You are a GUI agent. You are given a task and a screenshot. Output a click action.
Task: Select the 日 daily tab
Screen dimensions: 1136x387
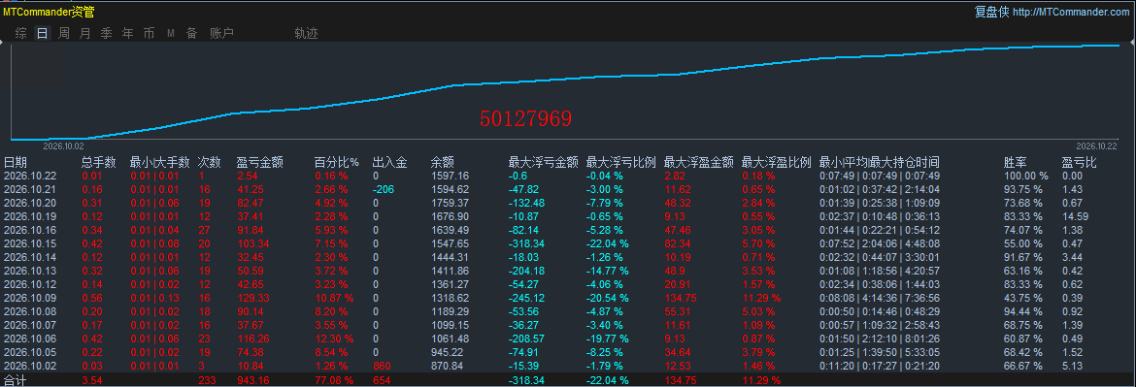coord(42,33)
